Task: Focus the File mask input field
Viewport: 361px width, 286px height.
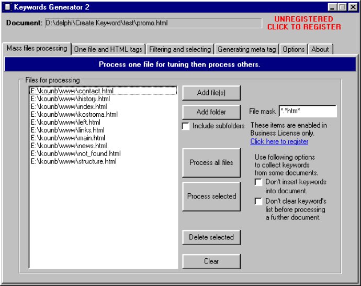Action: [x=308, y=111]
